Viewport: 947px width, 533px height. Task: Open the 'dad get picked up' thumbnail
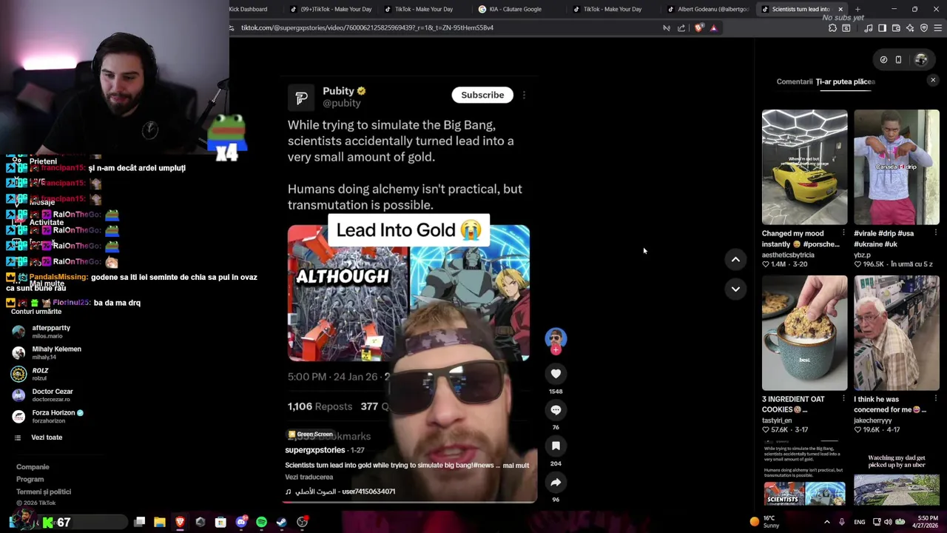896,474
